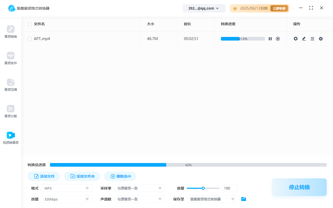Viewport: 333px width, 208px height.
Task: Click the 停止转换 button
Action: 299,187
